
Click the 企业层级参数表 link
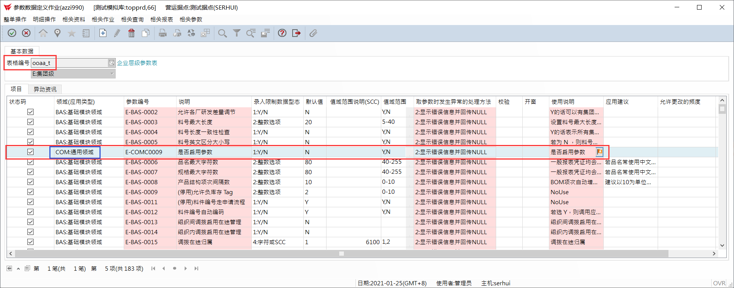[137, 63]
